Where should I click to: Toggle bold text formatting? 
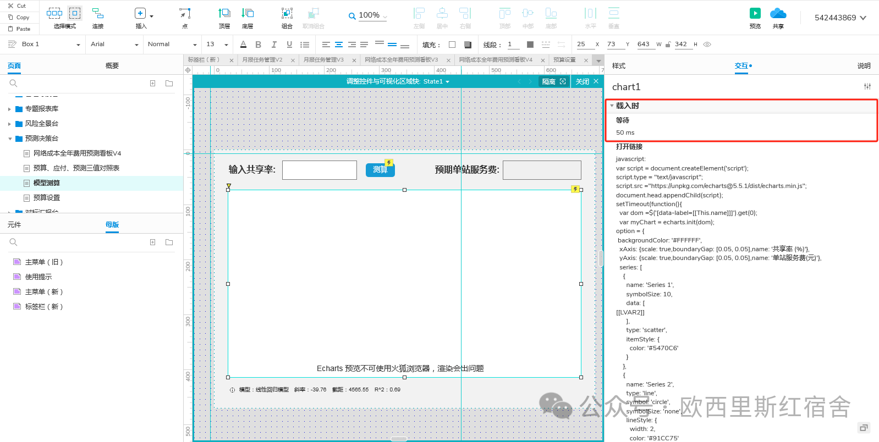(x=258, y=45)
